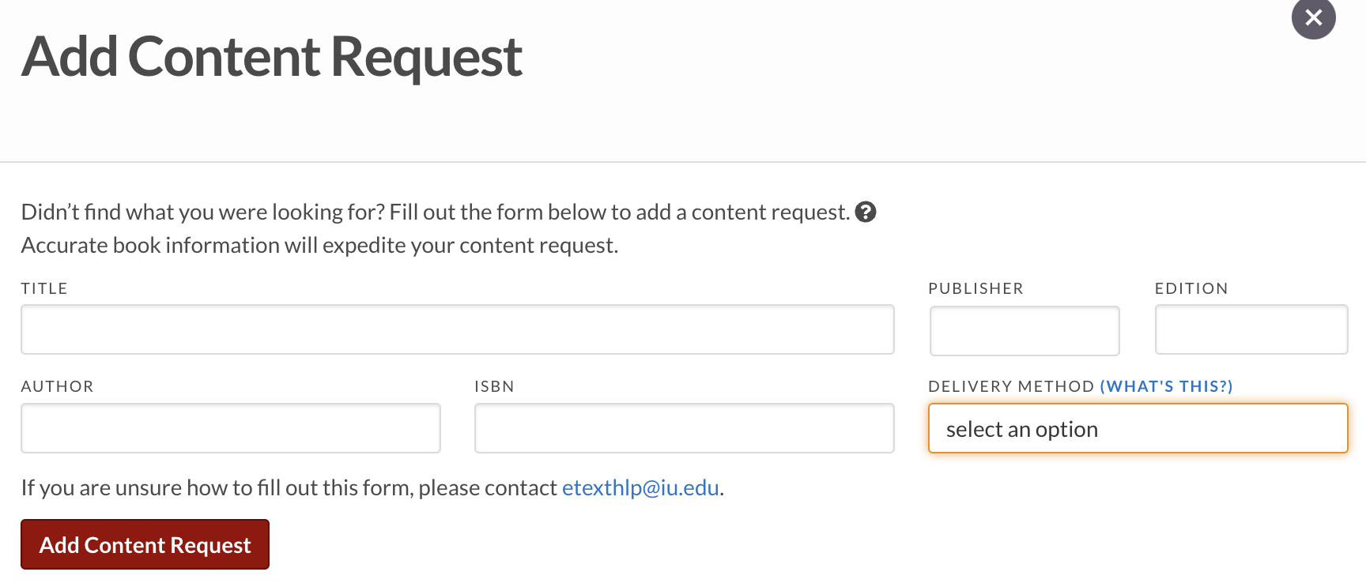Open the "What's This?" link

point(1166,386)
